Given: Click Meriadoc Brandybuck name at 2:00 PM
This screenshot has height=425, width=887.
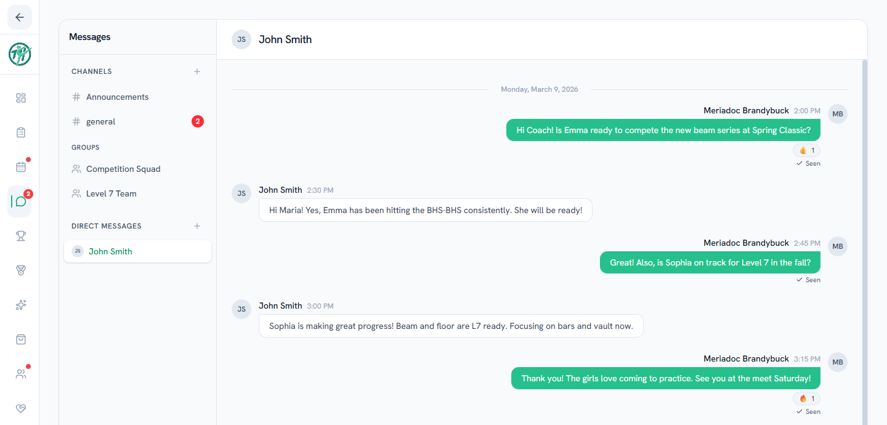Looking at the screenshot, I should pos(746,110).
